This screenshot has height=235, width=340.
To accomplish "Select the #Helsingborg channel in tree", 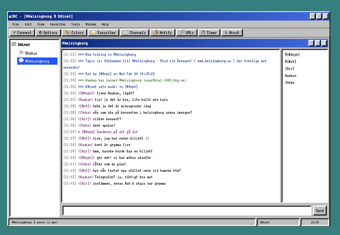I will [x=37, y=61].
